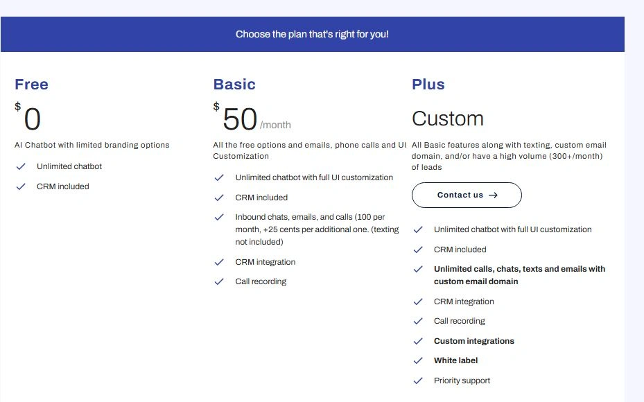
Task: Click checkmark beside White label feature
Action: click(418, 360)
